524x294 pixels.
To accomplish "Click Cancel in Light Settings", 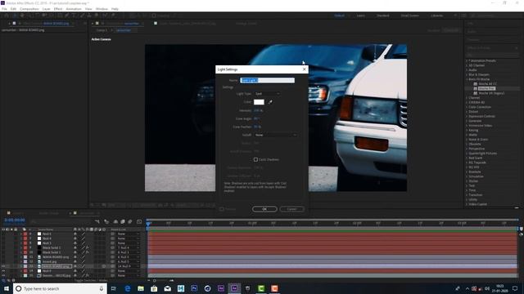I will (x=291, y=209).
